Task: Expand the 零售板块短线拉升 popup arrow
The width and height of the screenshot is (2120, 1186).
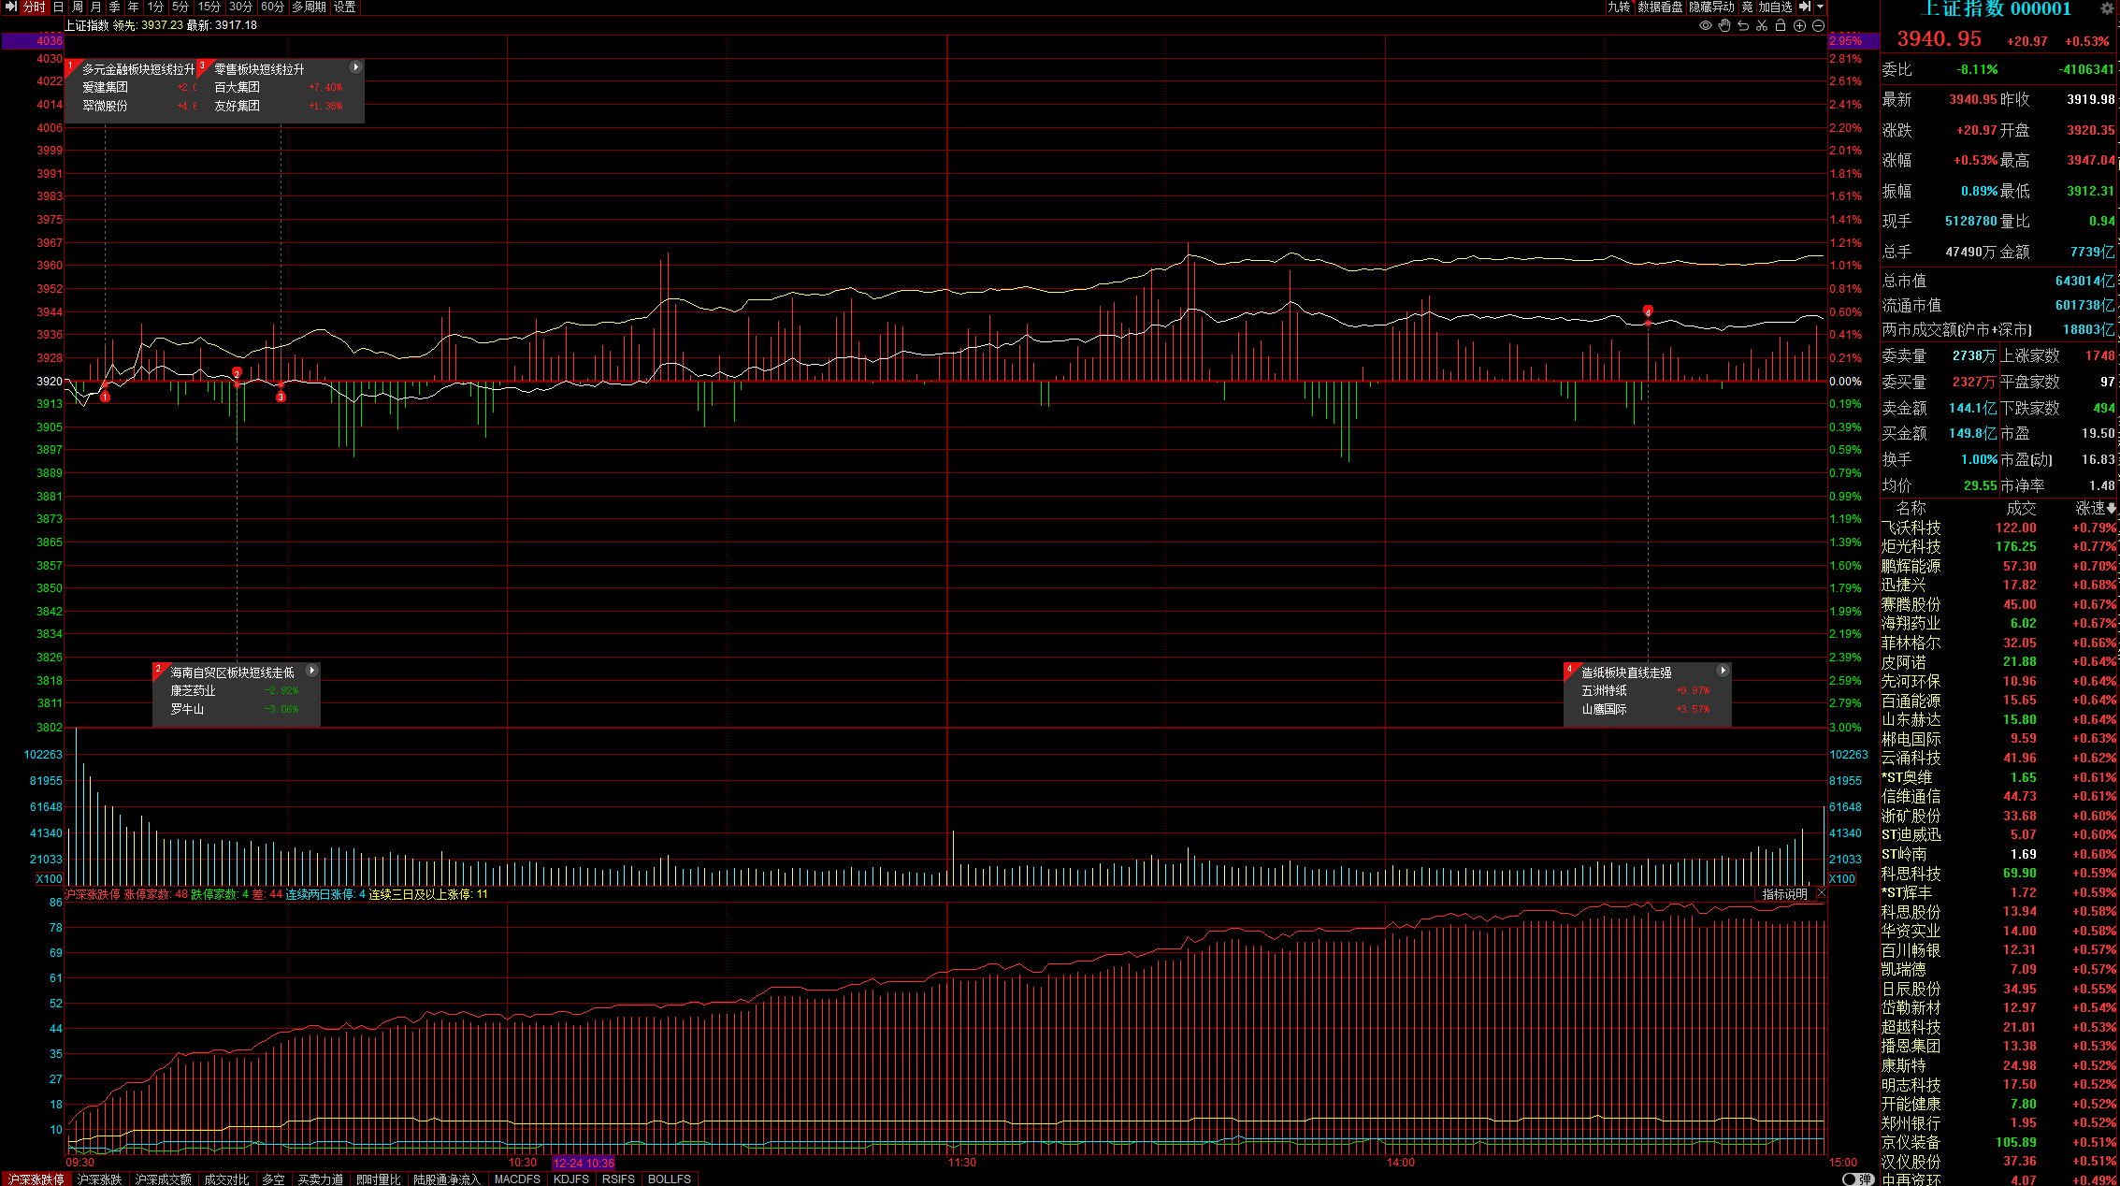Action: click(355, 67)
